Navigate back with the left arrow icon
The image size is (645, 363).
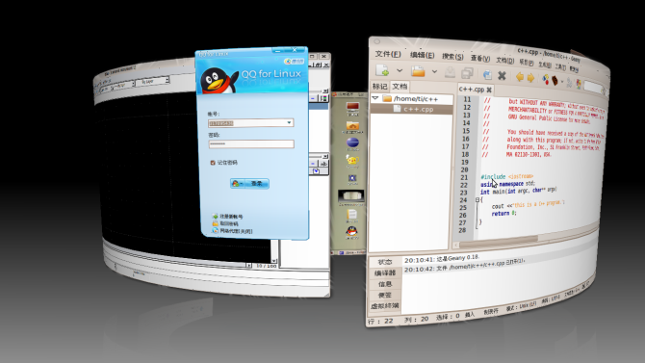click(x=520, y=77)
